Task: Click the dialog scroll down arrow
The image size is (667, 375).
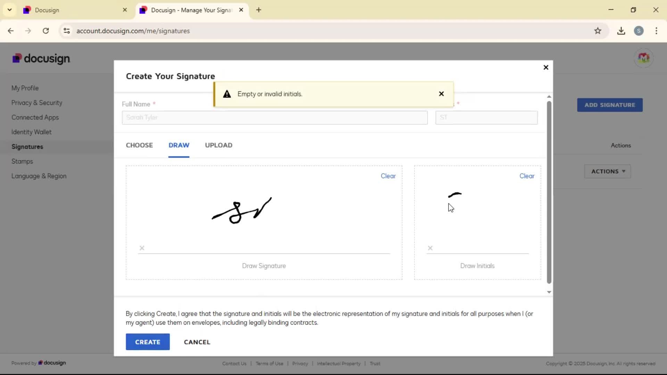Action: pos(549,292)
